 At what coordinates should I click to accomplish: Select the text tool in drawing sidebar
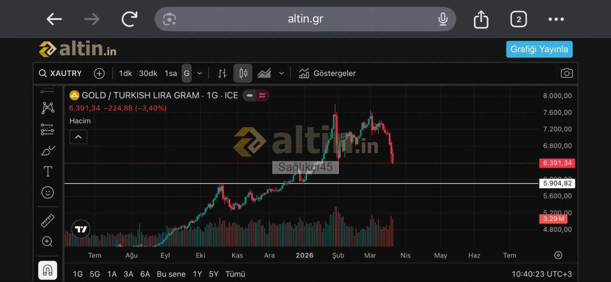(x=48, y=172)
